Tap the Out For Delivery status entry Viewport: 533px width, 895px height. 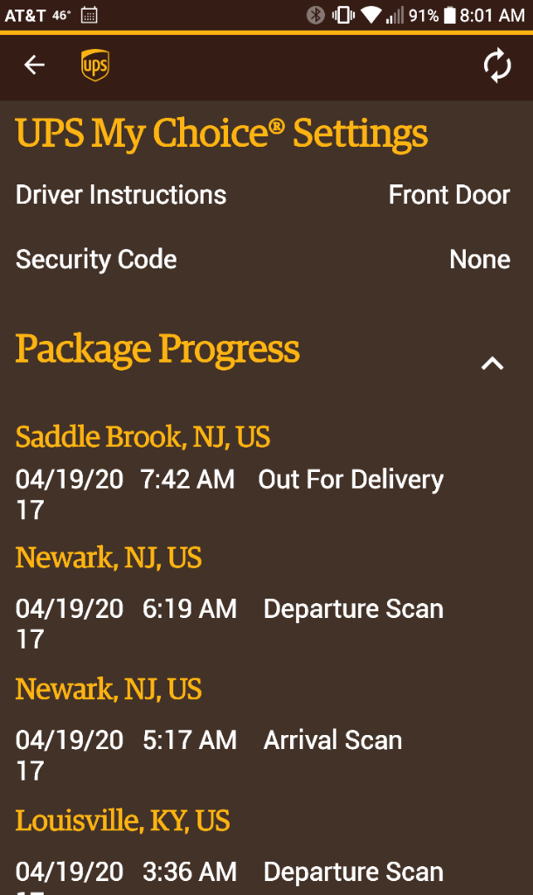click(351, 480)
